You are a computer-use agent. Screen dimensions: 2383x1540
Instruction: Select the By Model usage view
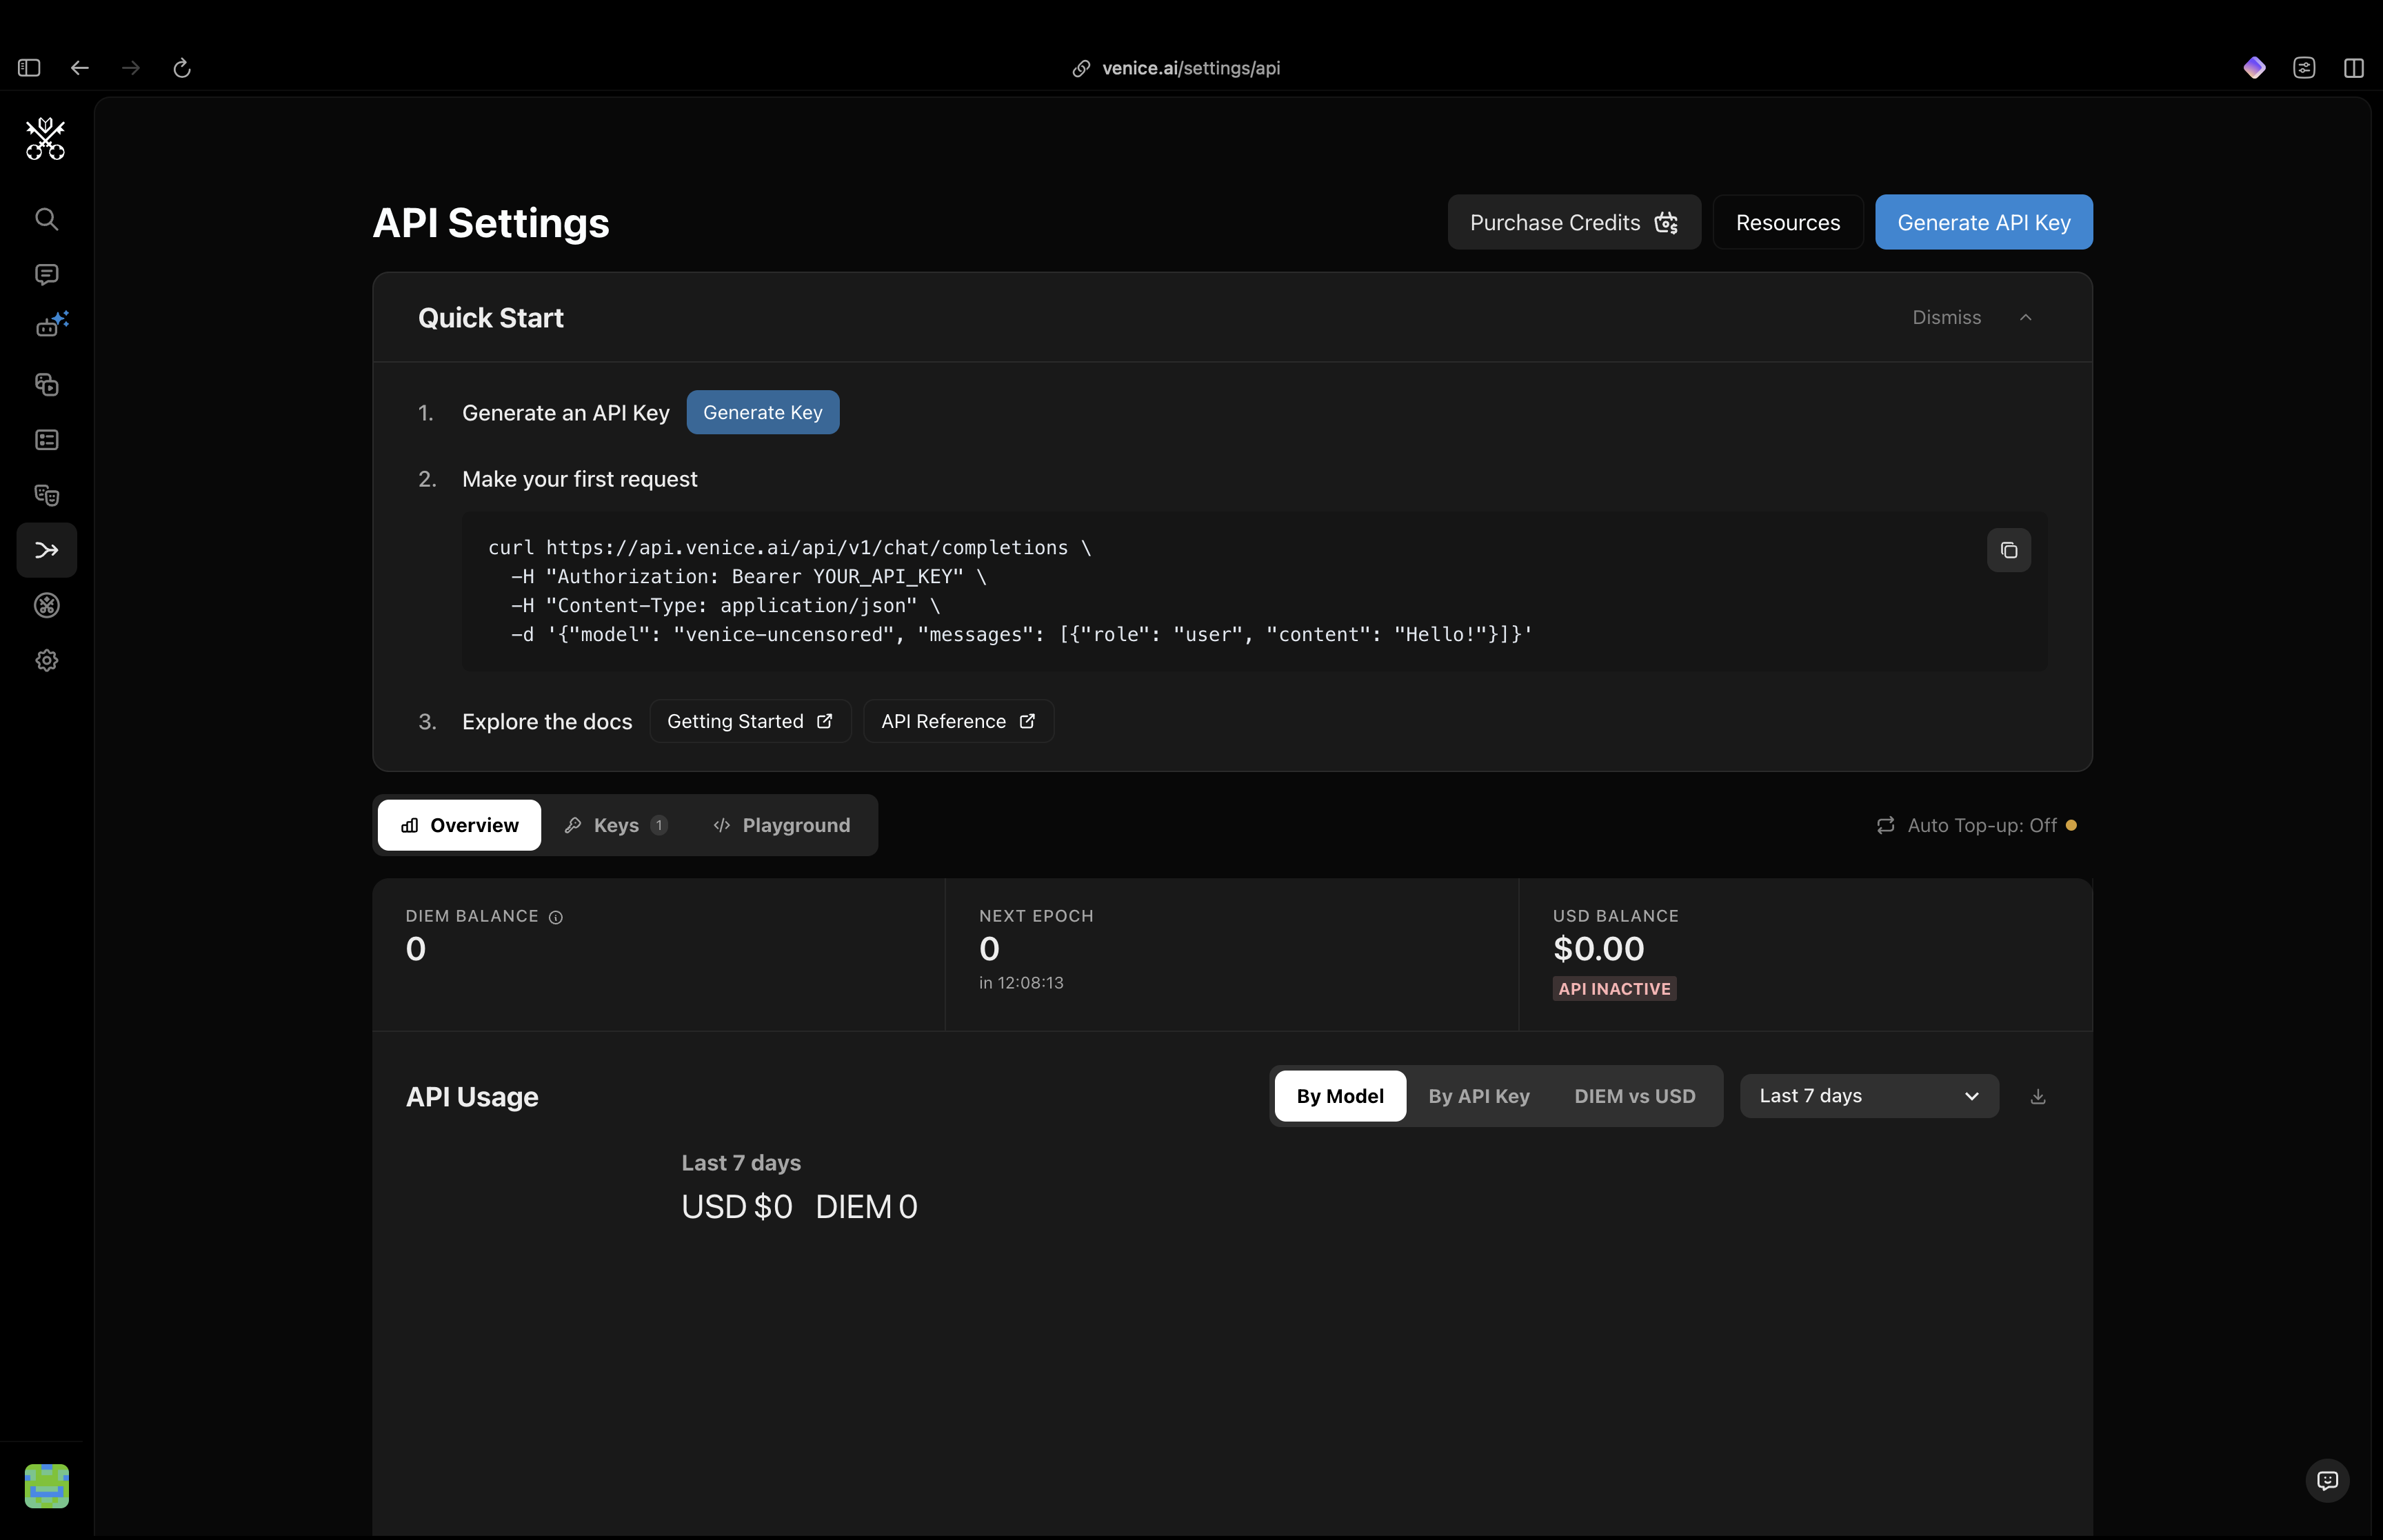click(1340, 1096)
